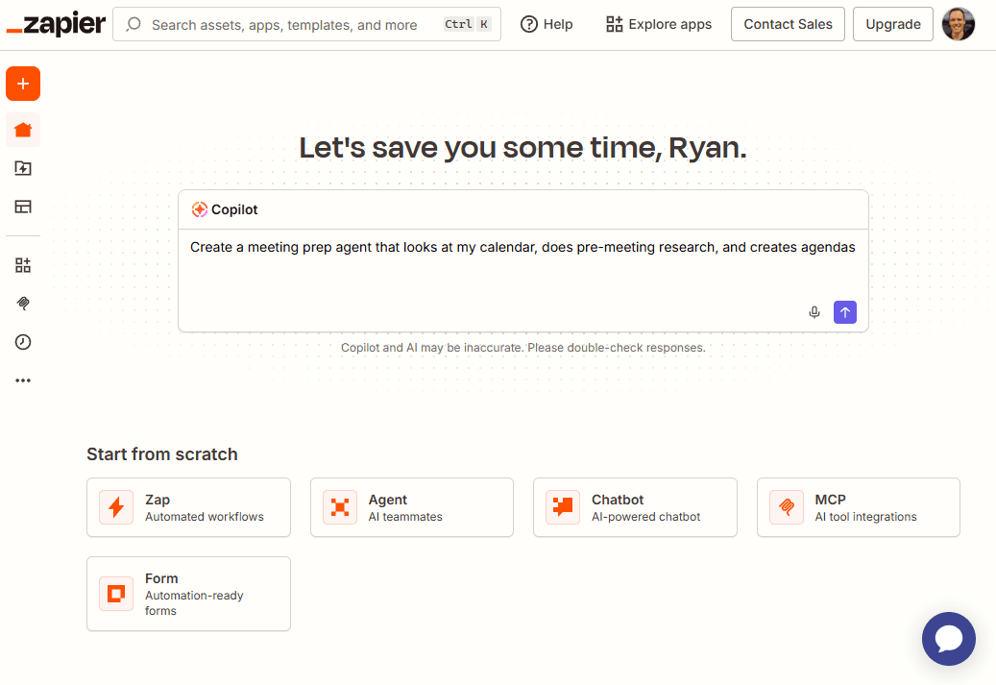Open the MCP icon in the sidebar
The image size is (996, 685).
point(23,303)
